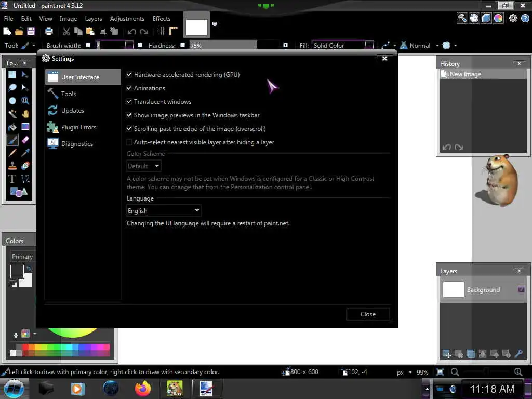Click the Duplicate Layer icon
Screen dimensions: 532x399
point(471,354)
